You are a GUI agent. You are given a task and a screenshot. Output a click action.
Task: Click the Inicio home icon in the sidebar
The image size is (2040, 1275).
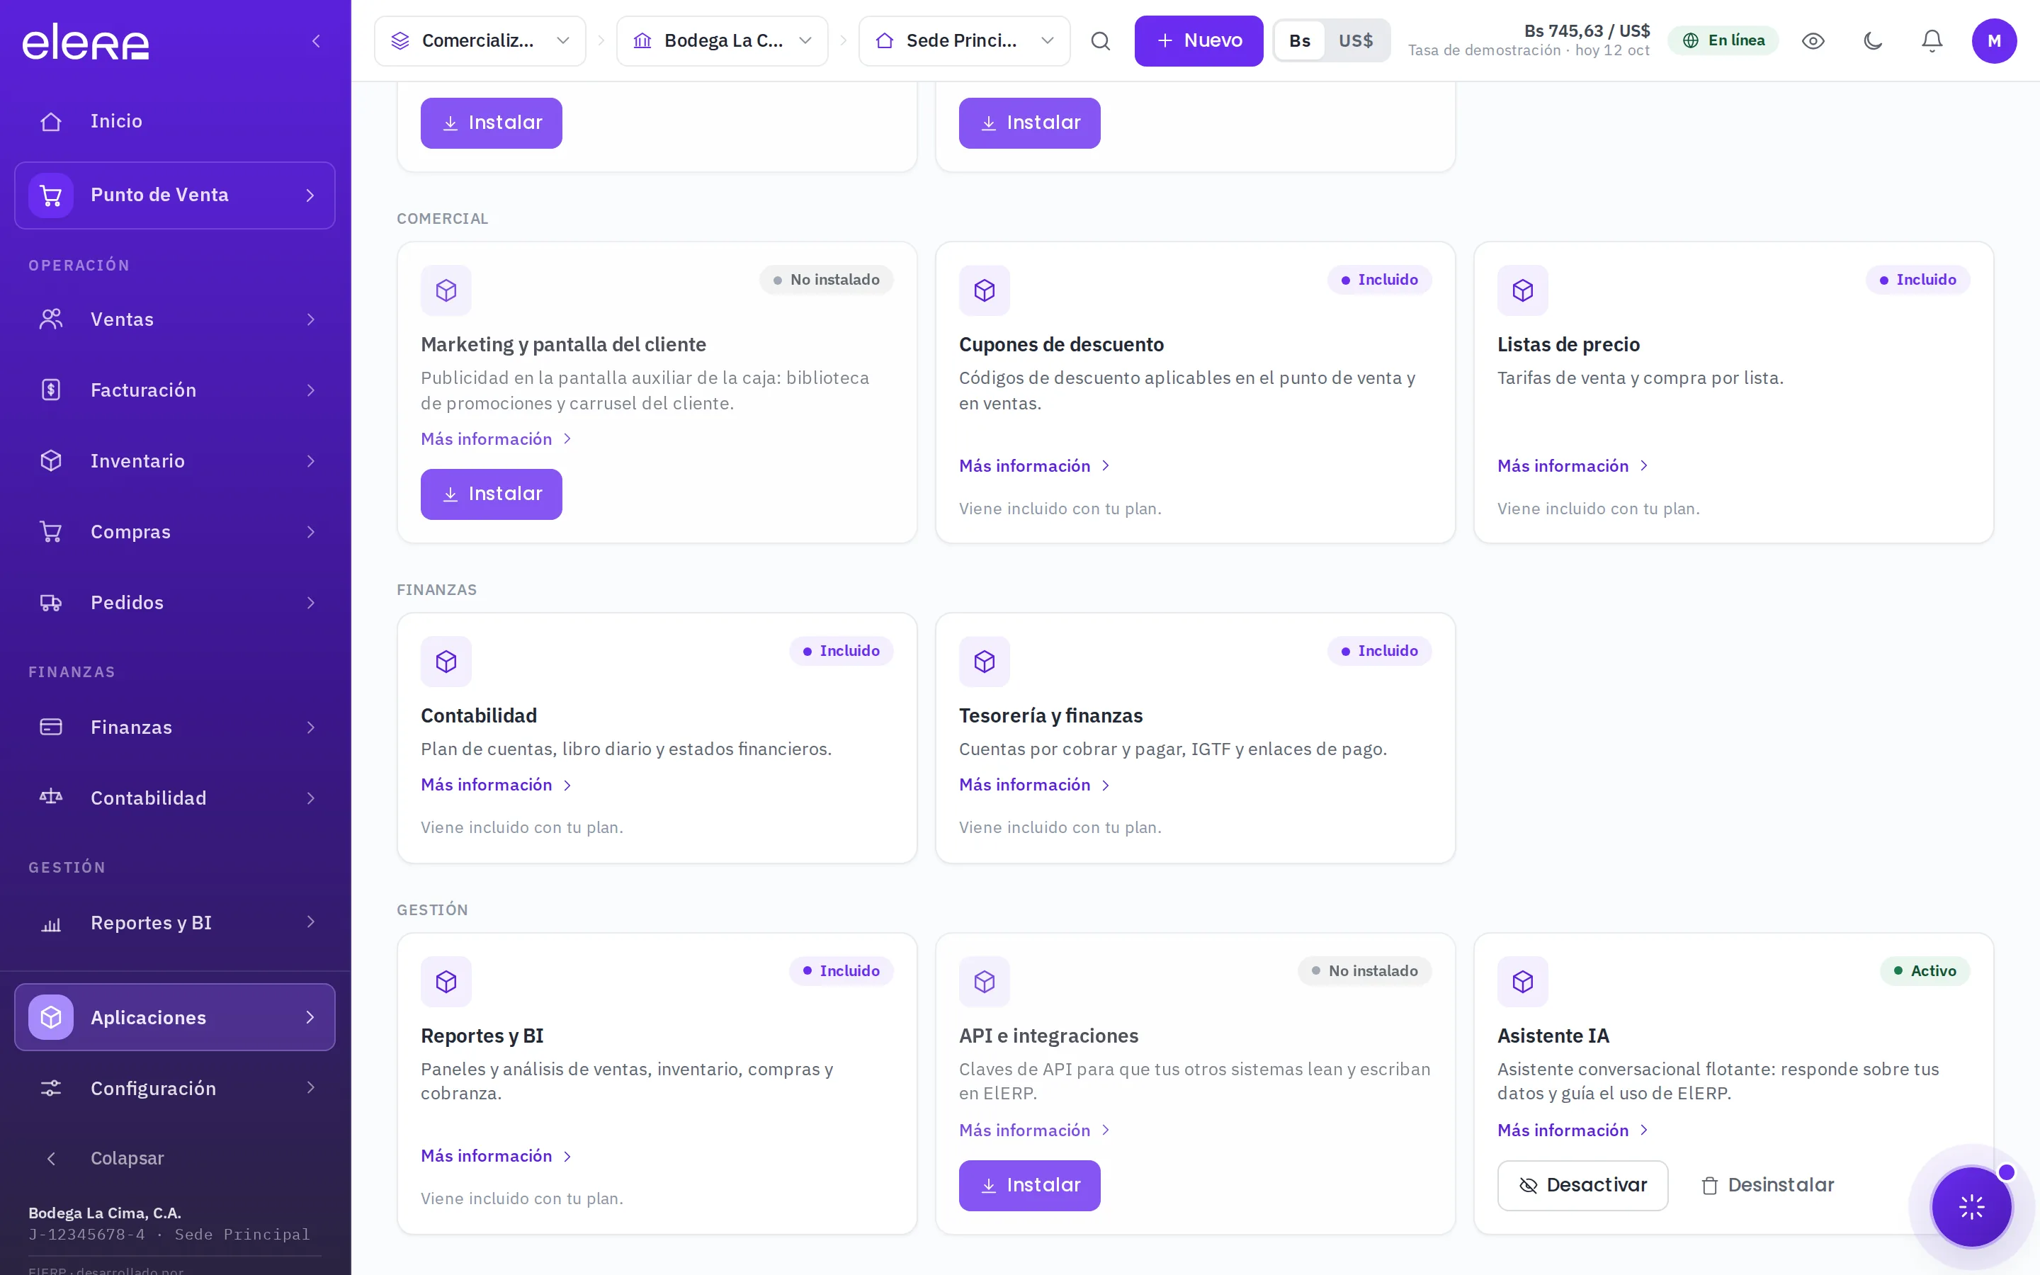coord(52,121)
